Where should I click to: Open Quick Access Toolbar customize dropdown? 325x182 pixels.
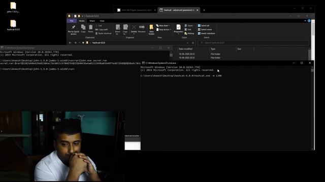tap(82, 16)
